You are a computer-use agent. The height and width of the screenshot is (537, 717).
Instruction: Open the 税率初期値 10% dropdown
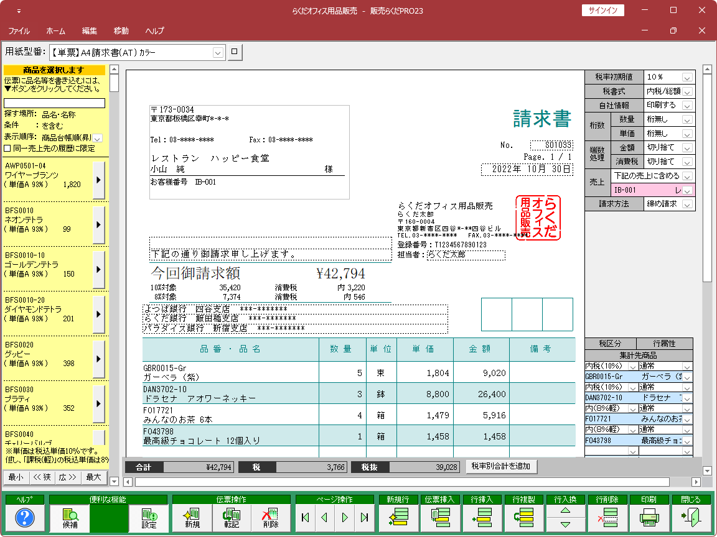click(687, 78)
